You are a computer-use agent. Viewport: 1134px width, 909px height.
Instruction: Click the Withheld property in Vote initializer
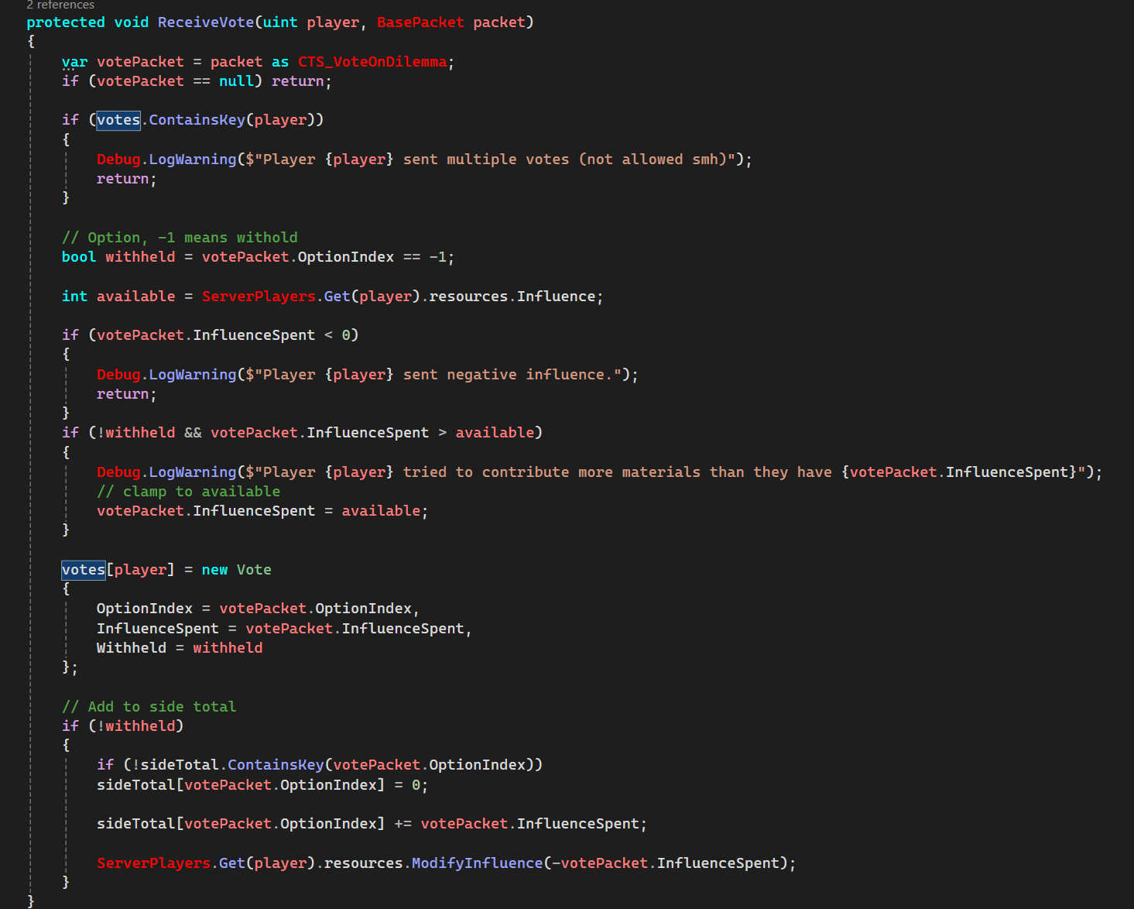coord(131,648)
